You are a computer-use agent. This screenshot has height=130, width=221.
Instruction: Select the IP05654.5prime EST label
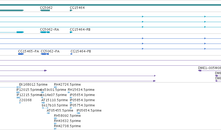(x=89, y=111)
